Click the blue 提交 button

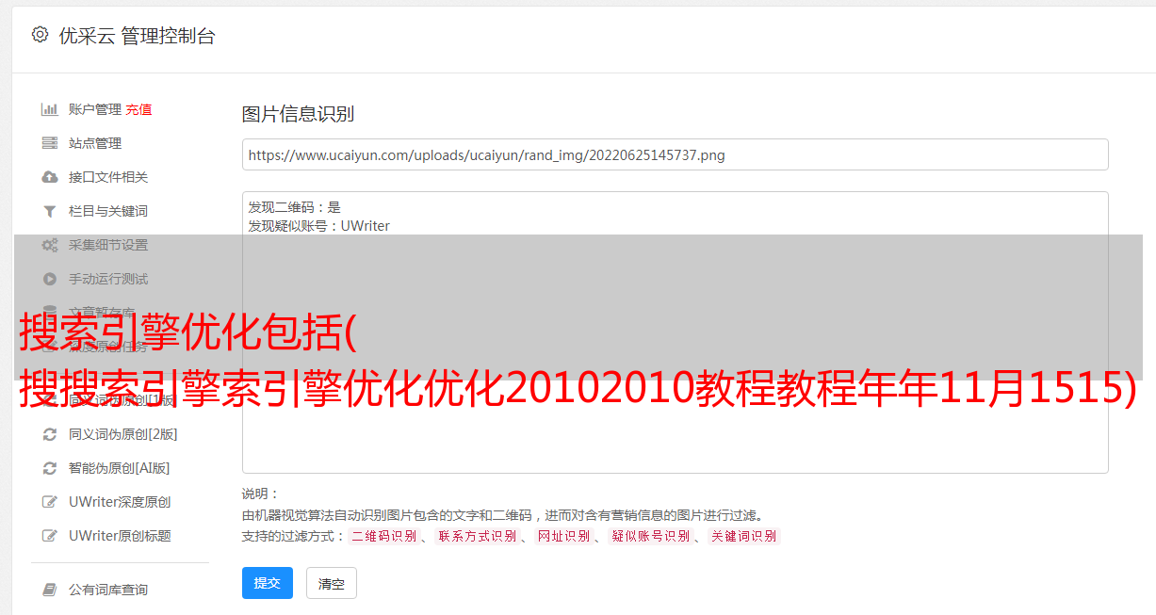click(268, 583)
